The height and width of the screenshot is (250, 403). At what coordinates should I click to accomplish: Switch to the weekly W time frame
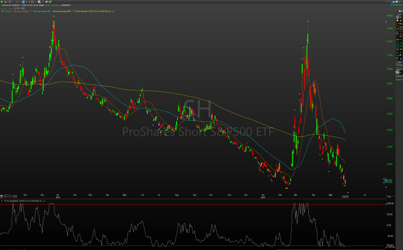click(26, 2)
